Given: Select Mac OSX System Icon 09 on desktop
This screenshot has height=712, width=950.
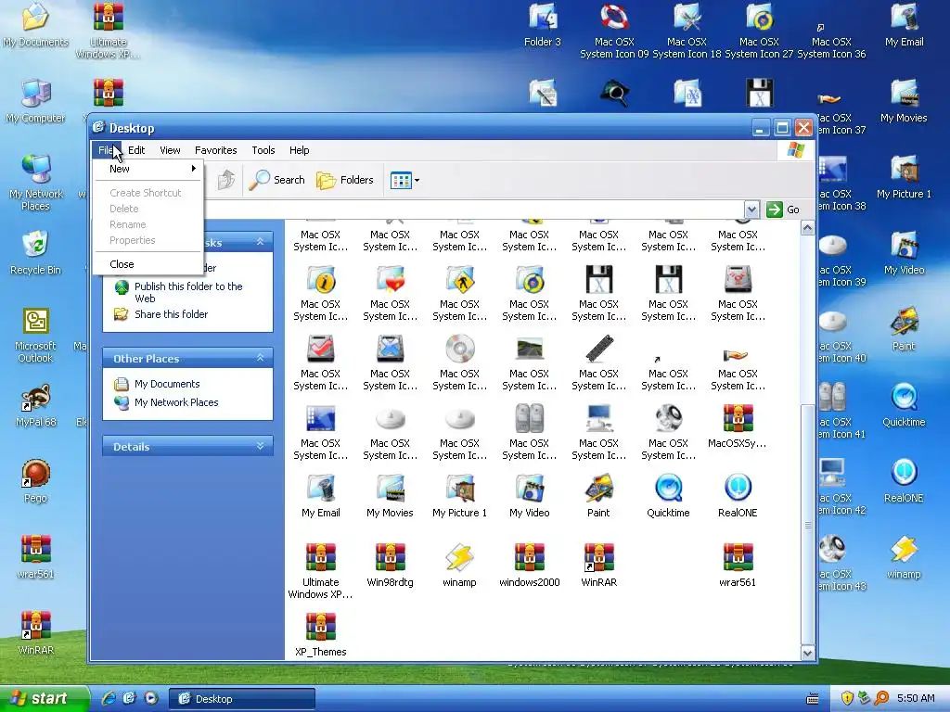Looking at the screenshot, I should (x=614, y=31).
